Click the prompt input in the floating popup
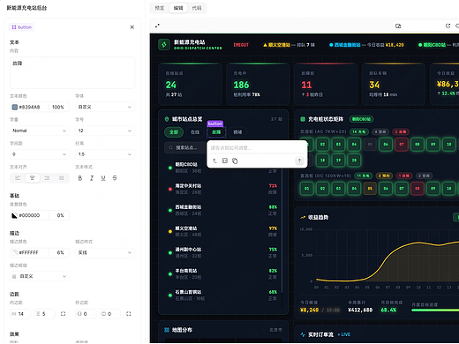Viewport: 459px width, 344px height. [x=257, y=147]
